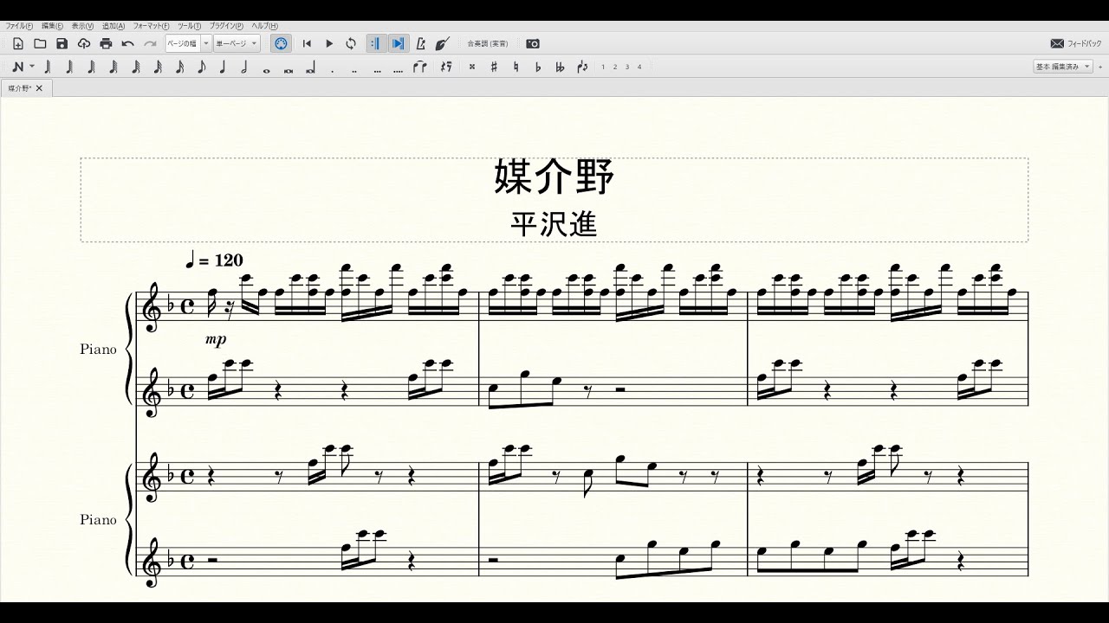
Task: Apply flat accidental
Action: point(538,67)
